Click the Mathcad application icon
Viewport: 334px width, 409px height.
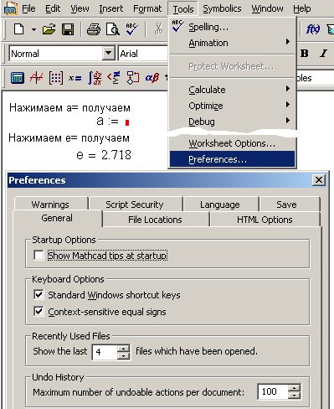point(11,8)
